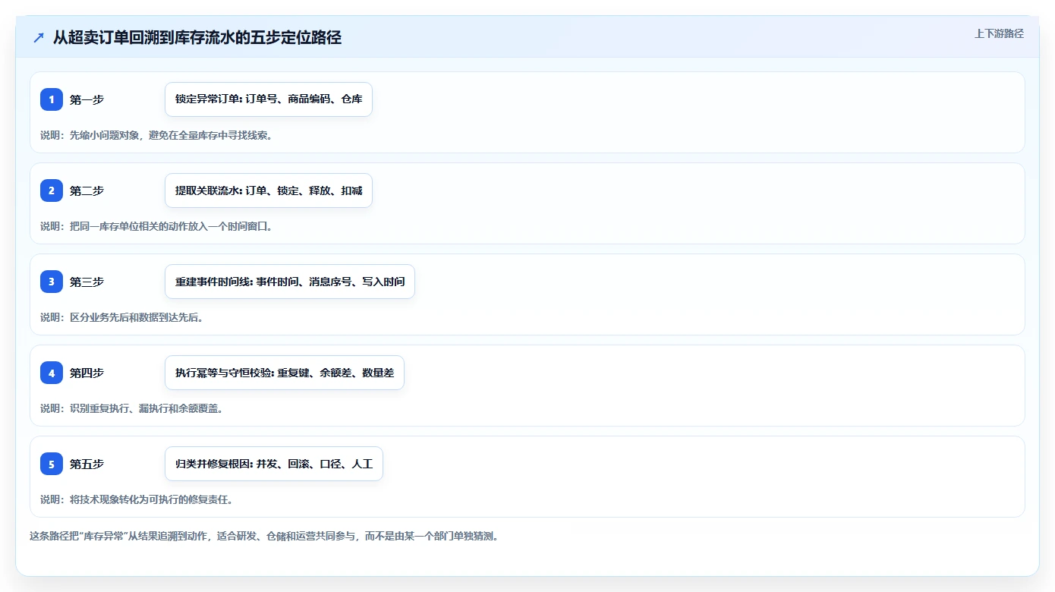Click the 第三步 label
This screenshot has width=1055, height=592.
tap(87, 282)
